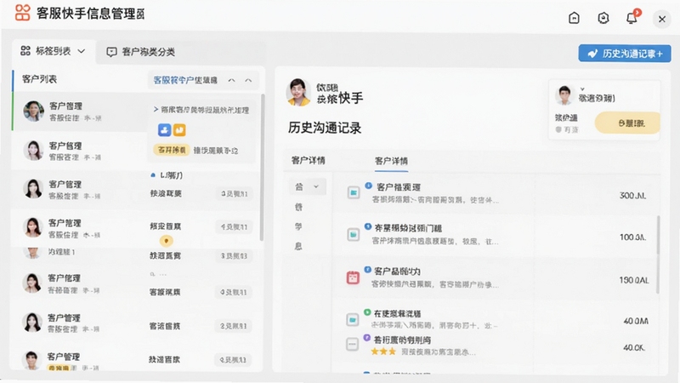
Task: Click the large customer avatar beside 快手
Action: point(298,93)
